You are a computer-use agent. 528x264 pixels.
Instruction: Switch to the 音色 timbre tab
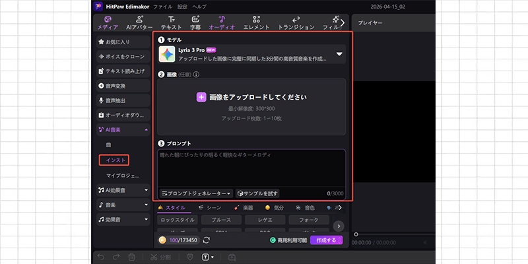click(x=305, y=208)
